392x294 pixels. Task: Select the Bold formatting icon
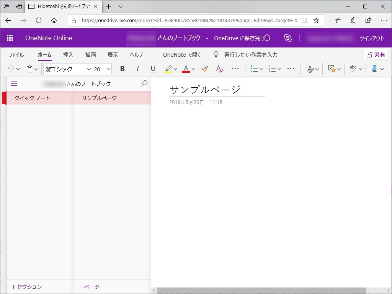(x=122, y=69)
